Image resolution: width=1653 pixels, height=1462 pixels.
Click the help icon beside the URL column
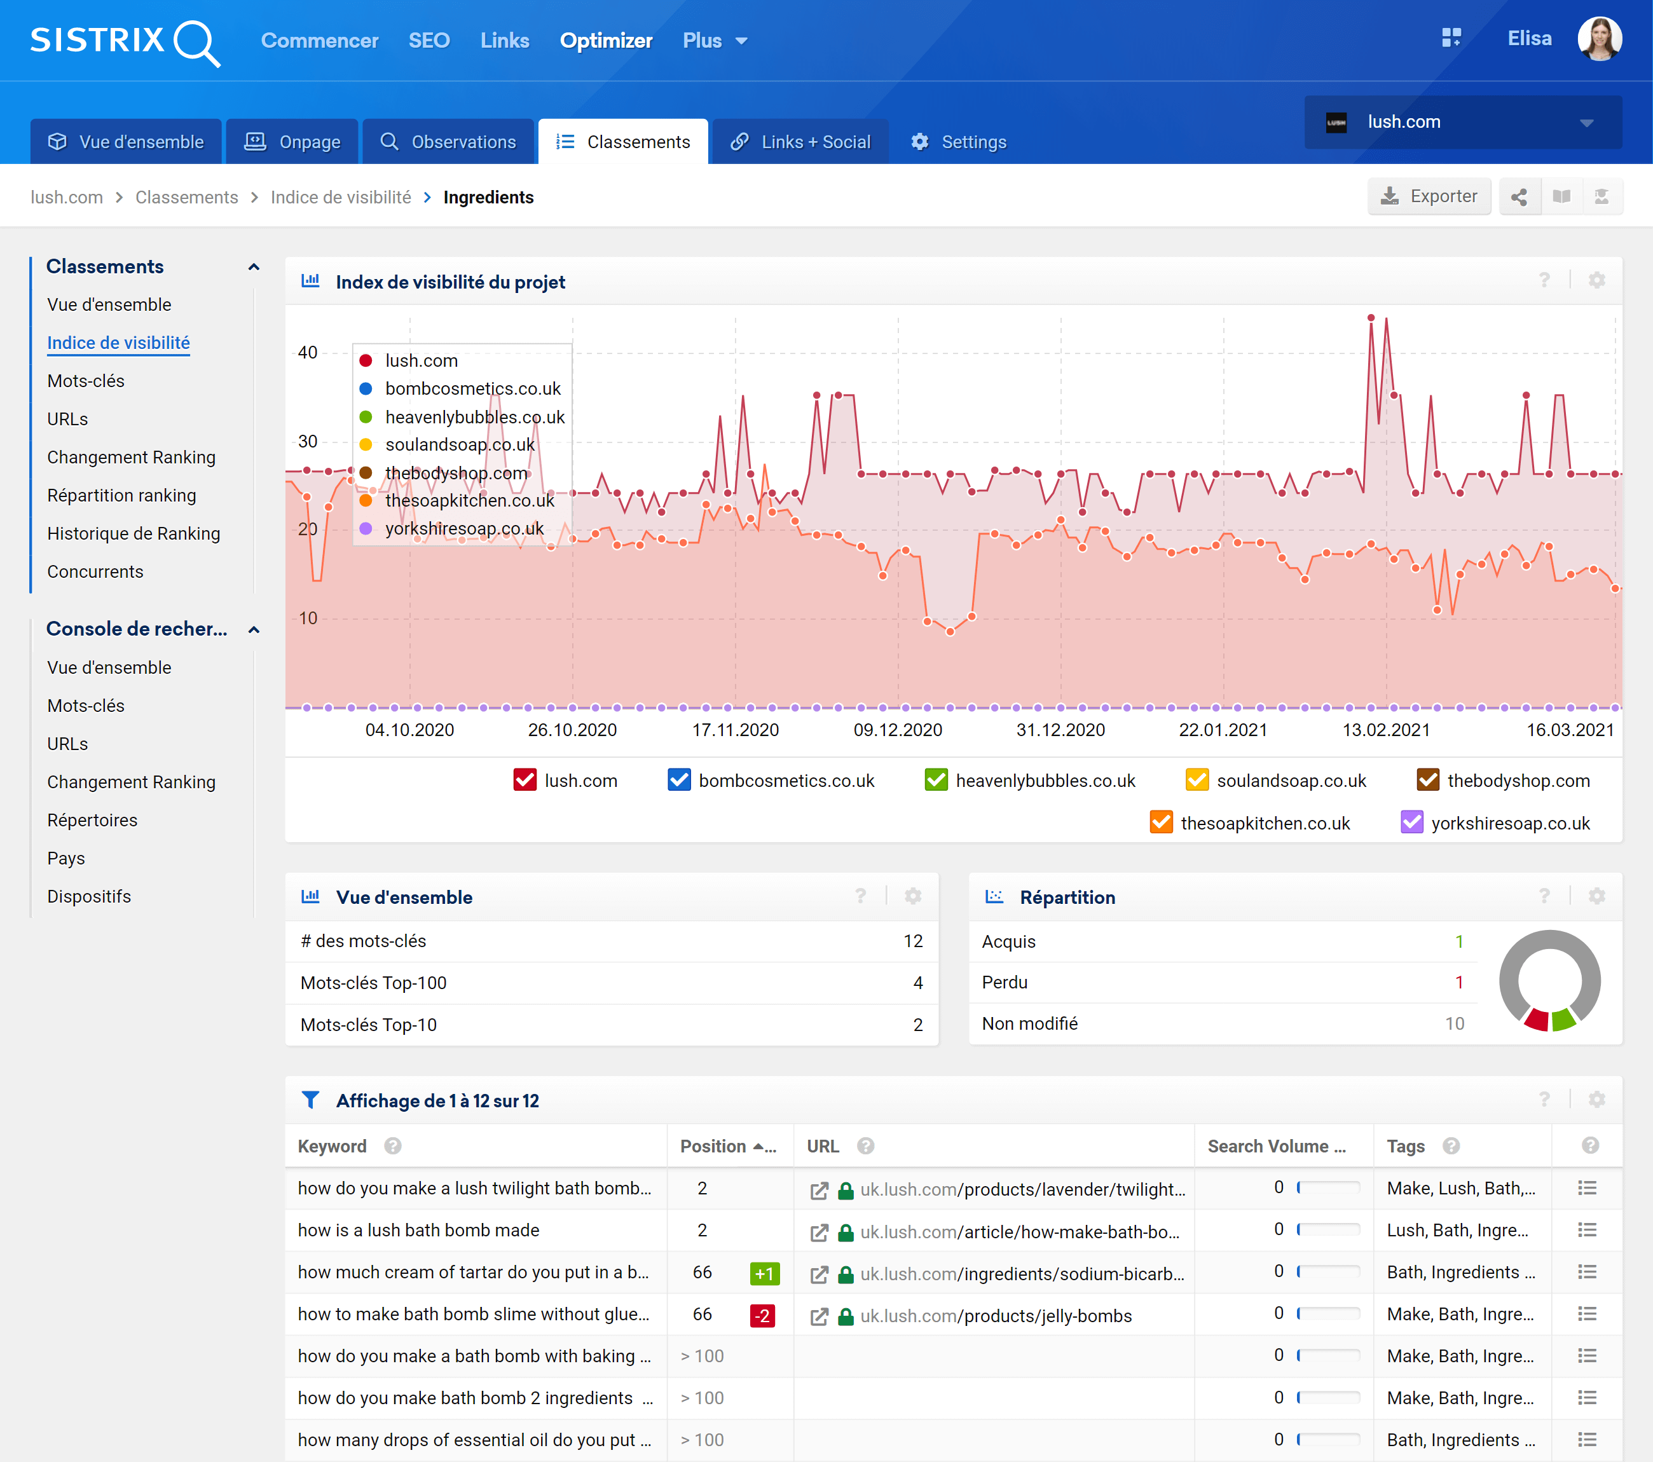tap(865, 1146)
